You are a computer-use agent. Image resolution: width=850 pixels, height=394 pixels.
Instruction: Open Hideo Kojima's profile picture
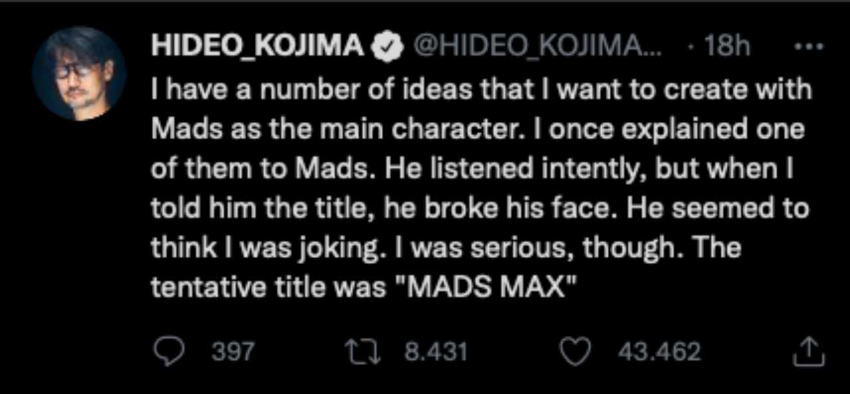click(x=79, y=74)
